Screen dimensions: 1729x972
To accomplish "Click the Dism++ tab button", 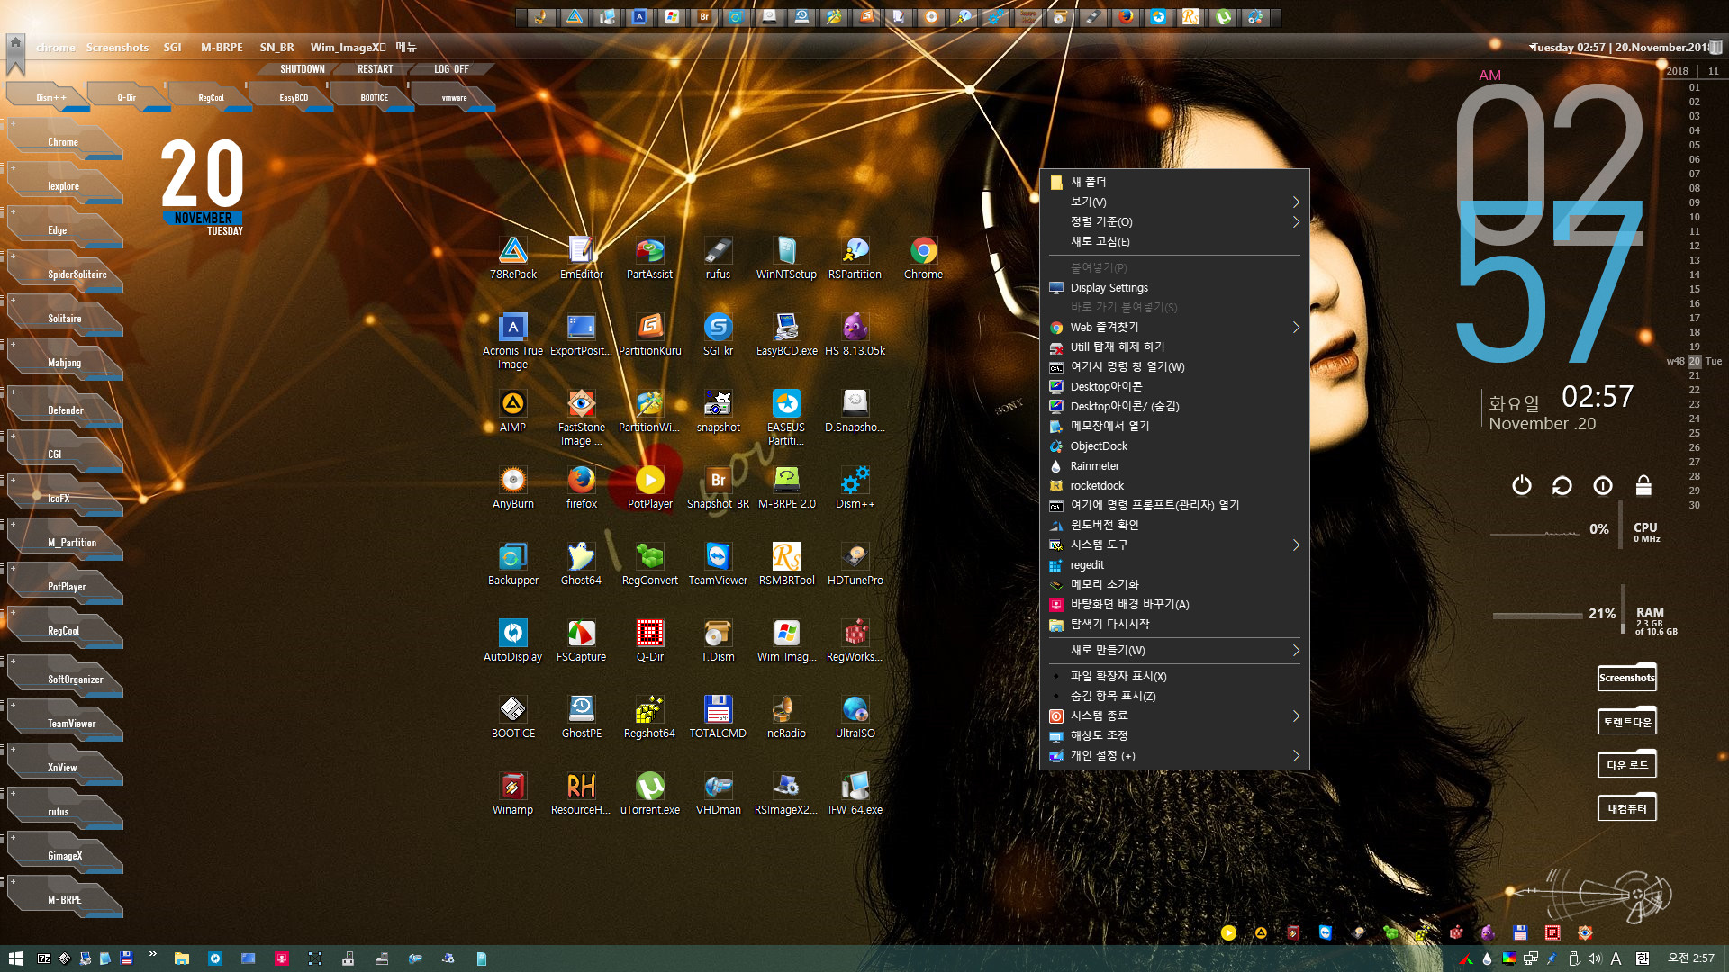I will (x=50, y=97).
